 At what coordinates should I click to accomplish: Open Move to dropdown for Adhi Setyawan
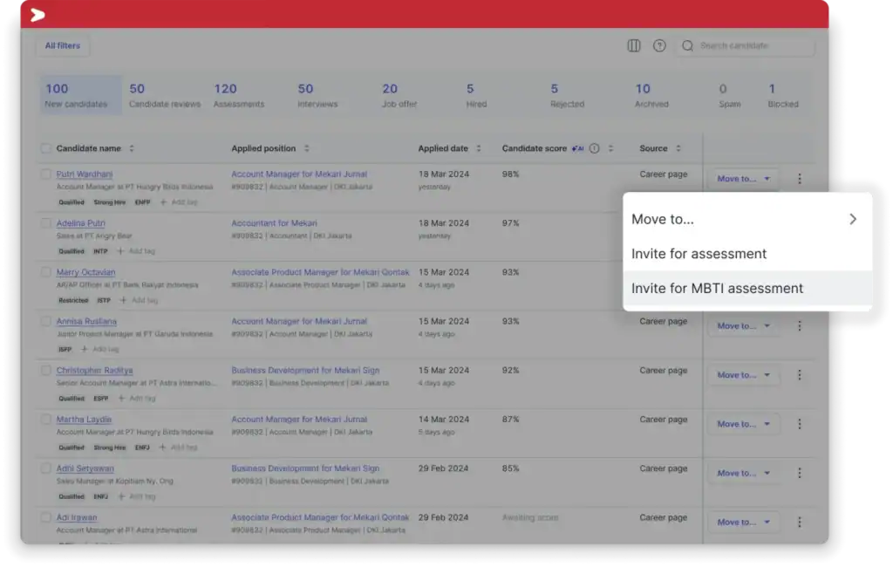(x=743, y=473)
